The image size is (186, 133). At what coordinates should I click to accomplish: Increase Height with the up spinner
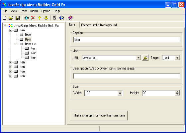[177, 92]
